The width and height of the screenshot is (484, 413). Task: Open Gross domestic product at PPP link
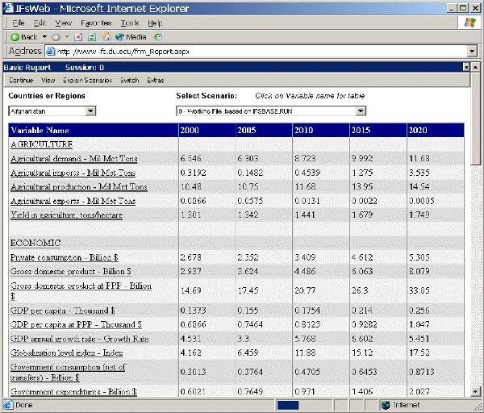81,290
